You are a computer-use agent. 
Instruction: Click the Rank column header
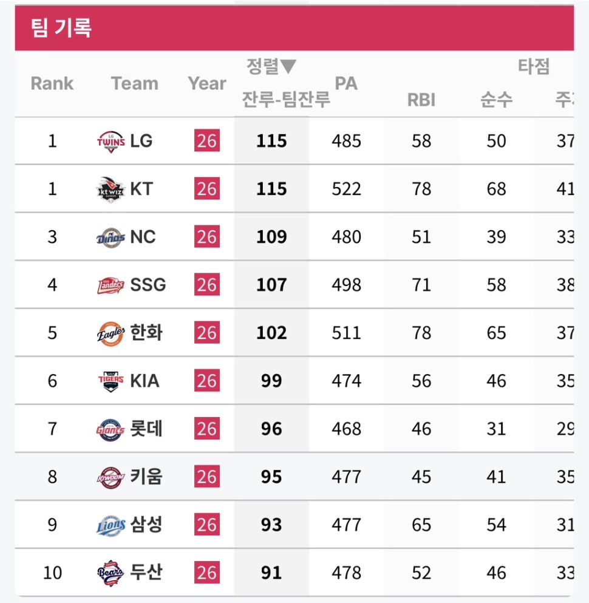52,83
